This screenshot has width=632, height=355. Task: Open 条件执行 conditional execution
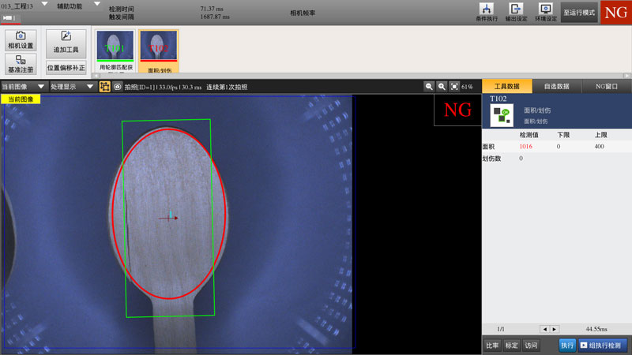click(487, 13)
